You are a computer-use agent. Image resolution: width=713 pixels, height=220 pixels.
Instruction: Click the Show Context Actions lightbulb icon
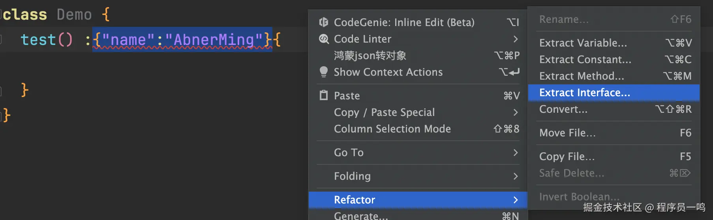pyautogui.click(x=324, y=72)
